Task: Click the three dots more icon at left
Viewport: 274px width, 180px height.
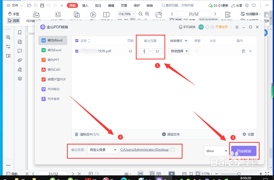Action: (x=8, y=165)
